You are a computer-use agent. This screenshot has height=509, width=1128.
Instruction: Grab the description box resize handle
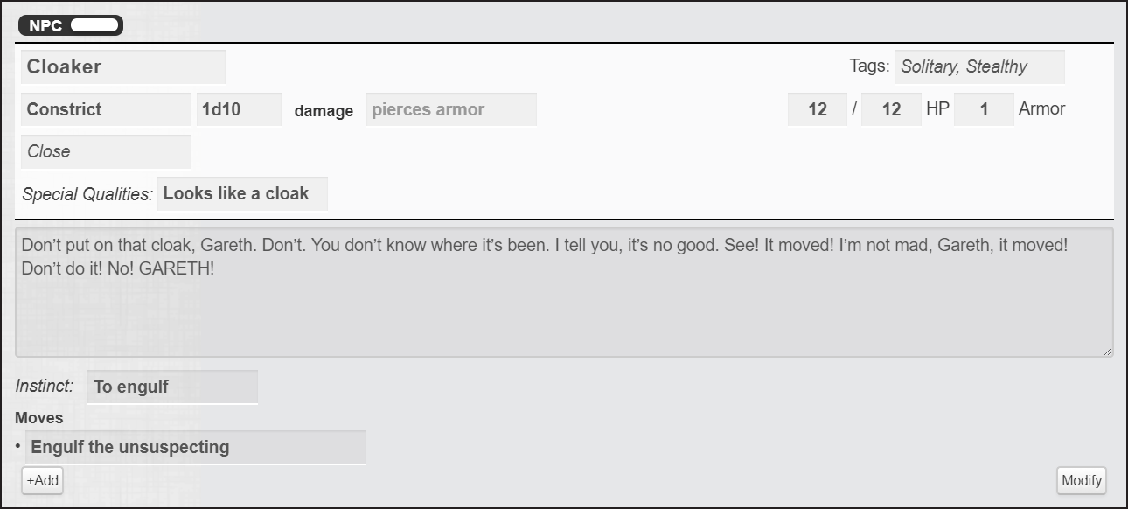pyautogui.click(x=1108, y=351)
